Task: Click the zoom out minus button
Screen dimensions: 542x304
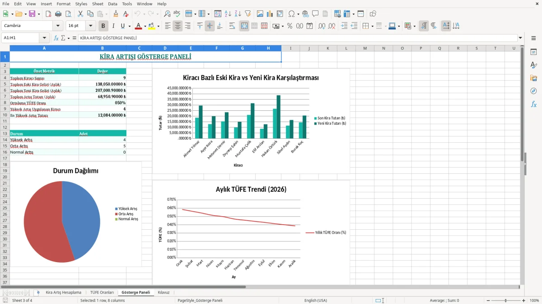Action: tap(487, 300)
